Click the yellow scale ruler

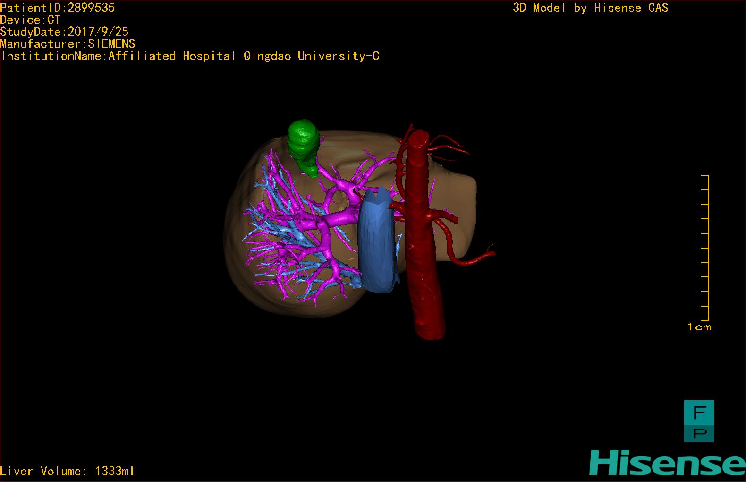coord(705,248)
